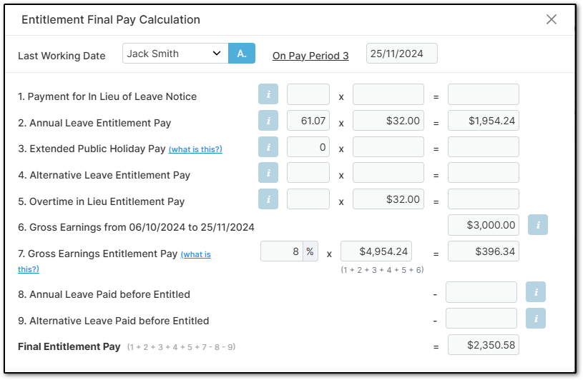Click the Alternative Leave Entitlement rate field
Screen dimensions: 583x380
pyautogui.click(x=388, y=173)
